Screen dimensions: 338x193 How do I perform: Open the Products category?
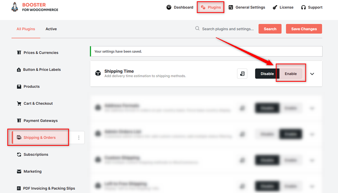coord(28,87)
